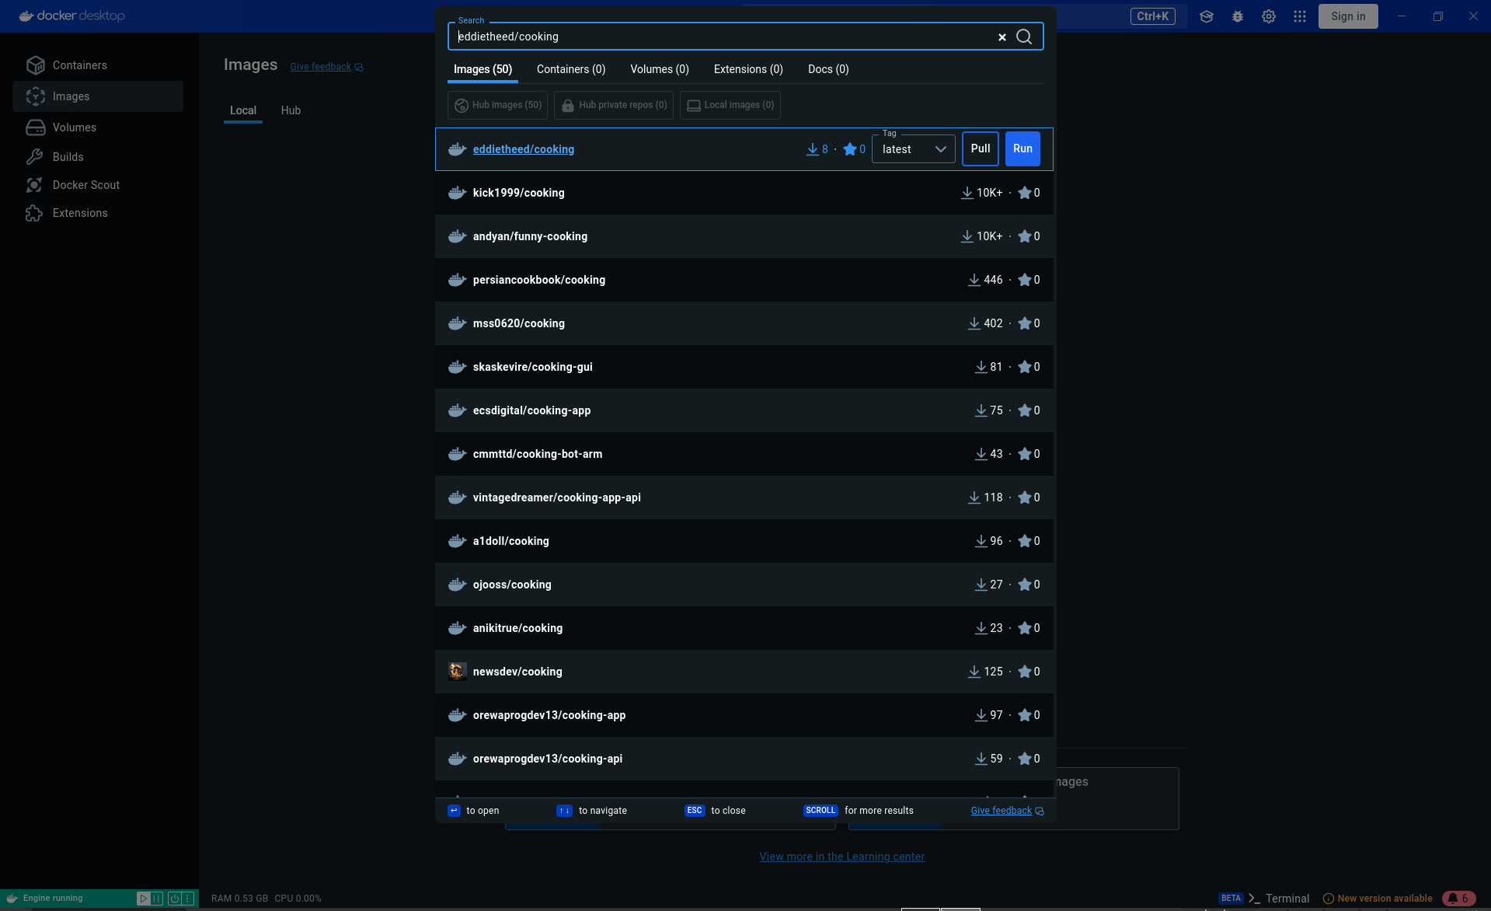Viewport: 1491px width, 911px height.
Task: Pull the eddietheed/cooking image
Action: point(981,148)
